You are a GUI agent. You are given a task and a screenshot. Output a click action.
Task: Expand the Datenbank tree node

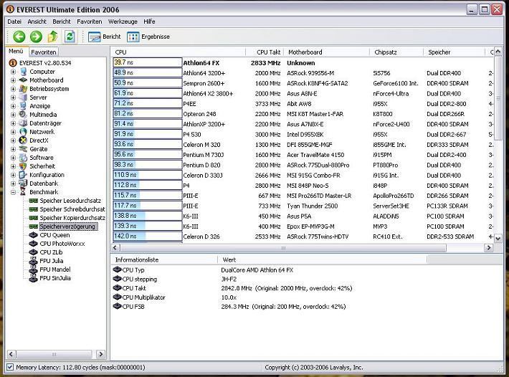coord(14,183)
